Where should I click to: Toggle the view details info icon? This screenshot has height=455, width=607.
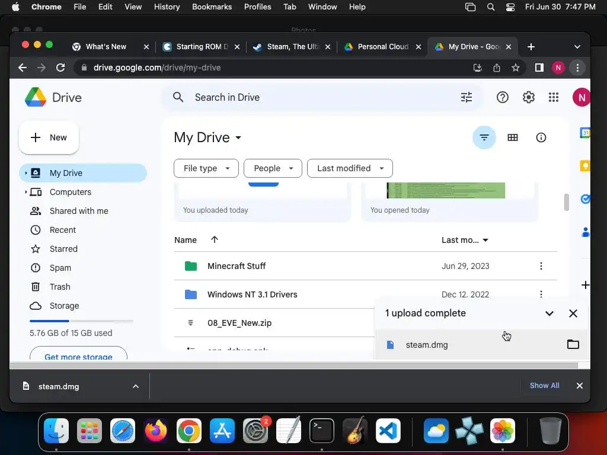coord(541,137)
